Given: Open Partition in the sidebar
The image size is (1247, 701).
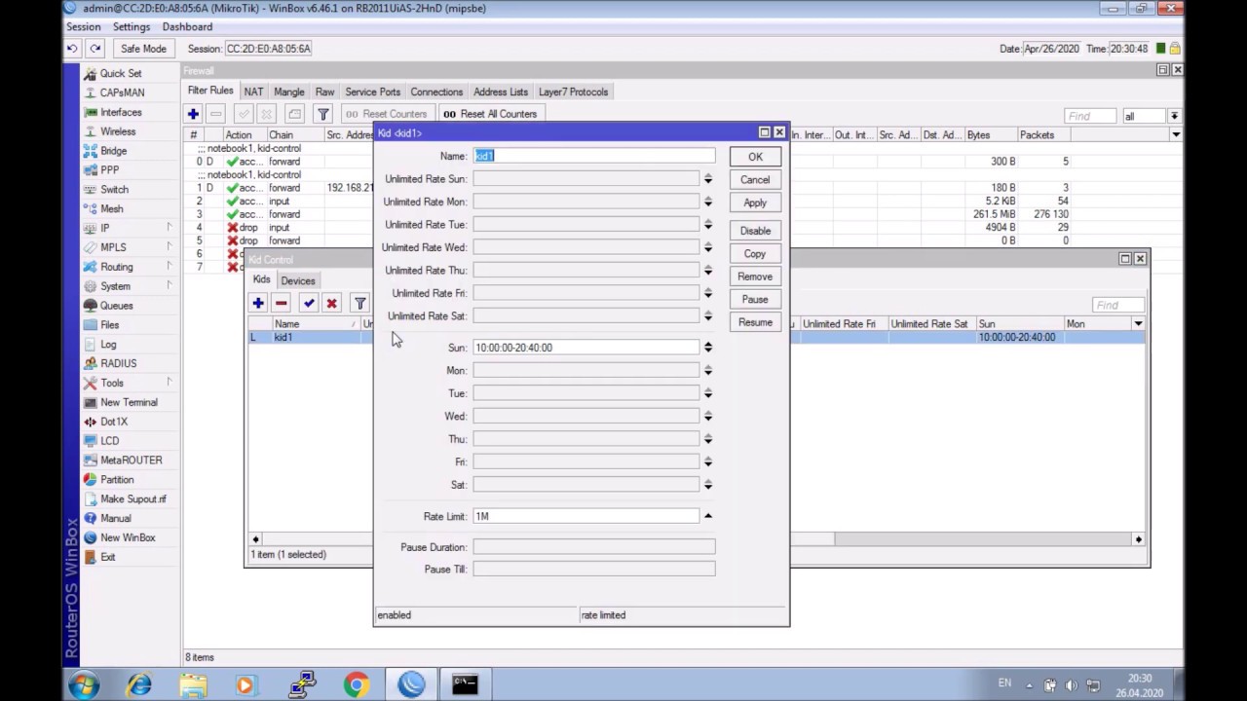Looking at the screenshot, I should pyautogui.click(x=117, y=479).
